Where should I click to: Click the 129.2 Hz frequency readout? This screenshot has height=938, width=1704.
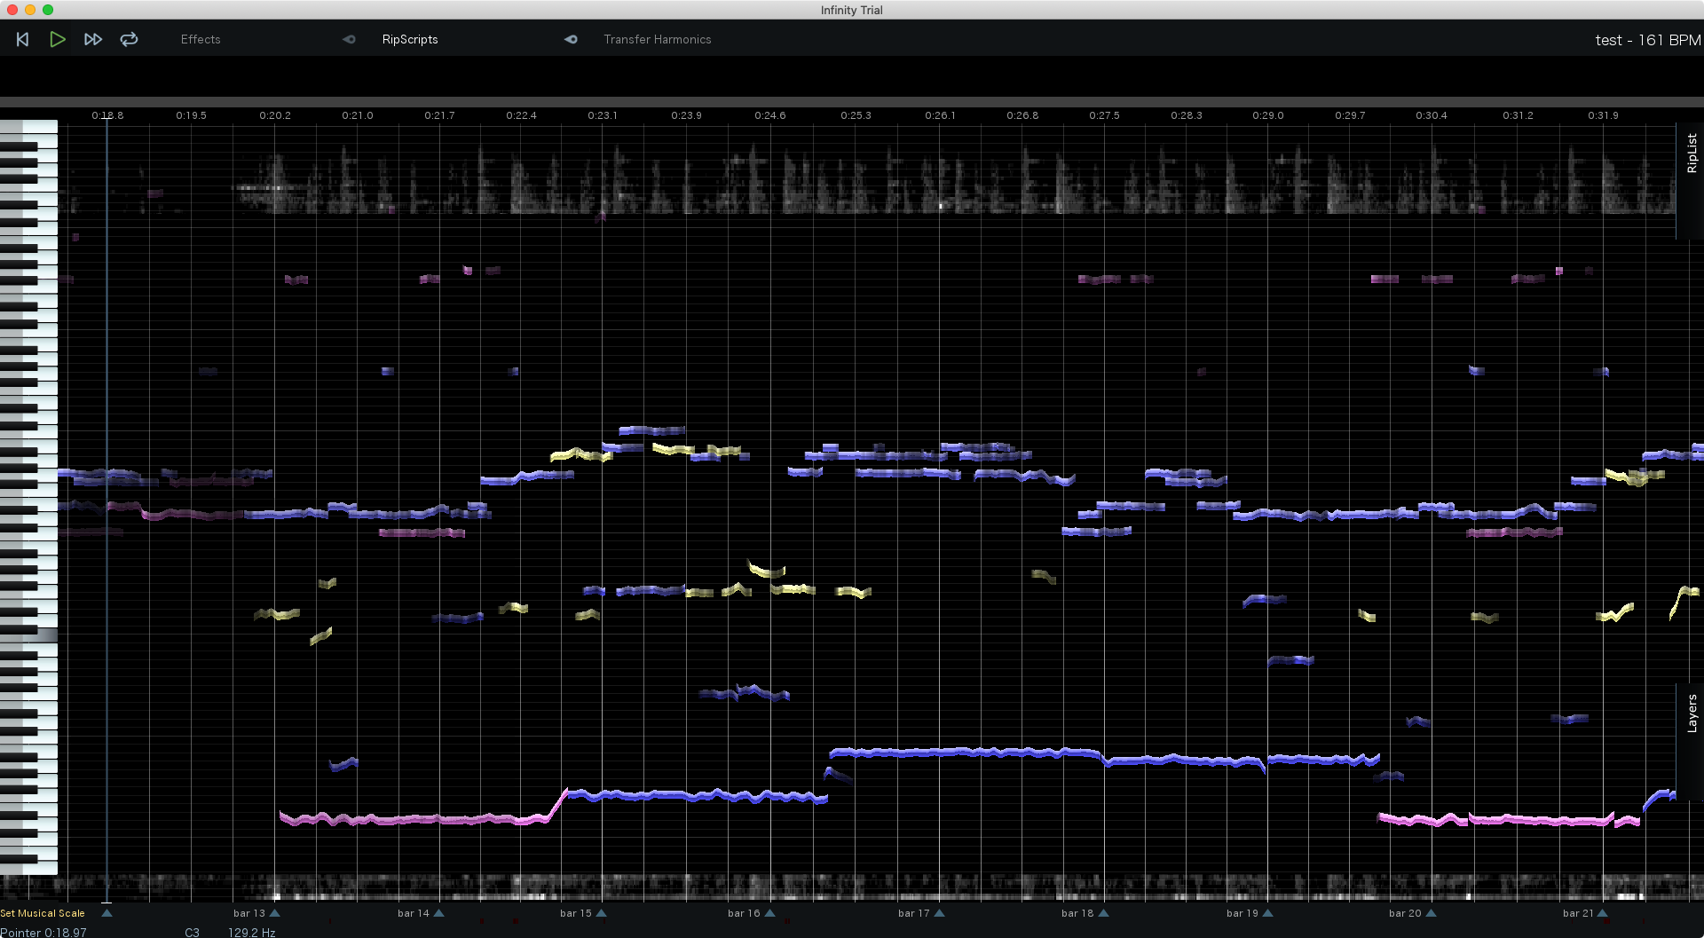252,932
